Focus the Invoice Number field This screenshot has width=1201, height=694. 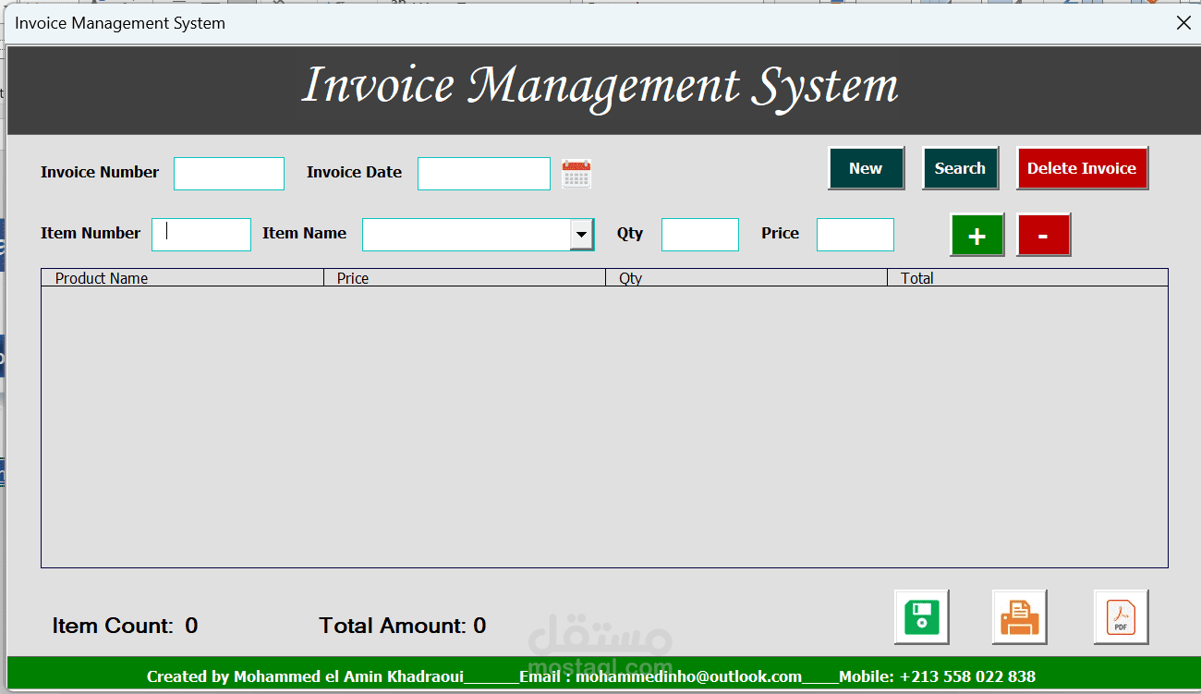point(229,174)
